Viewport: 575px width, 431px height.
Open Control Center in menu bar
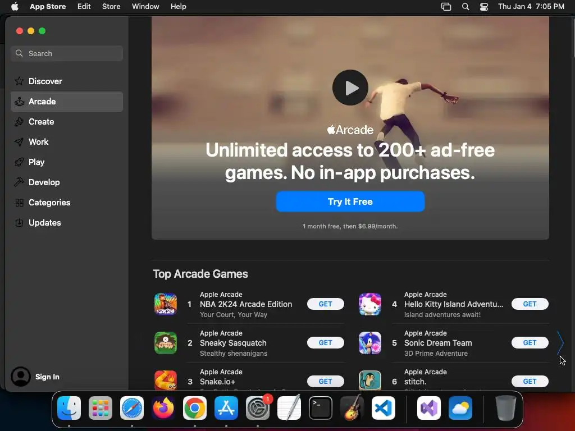coord(484,7)
